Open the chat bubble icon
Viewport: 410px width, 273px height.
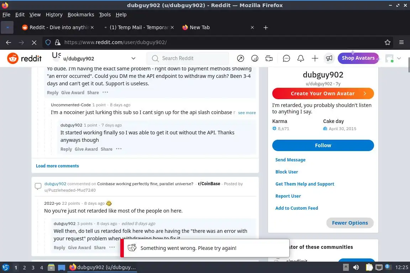(x=286, y=58)
